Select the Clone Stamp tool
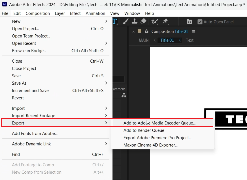Viewport: 247px width, 180px height. click(134, 22)
